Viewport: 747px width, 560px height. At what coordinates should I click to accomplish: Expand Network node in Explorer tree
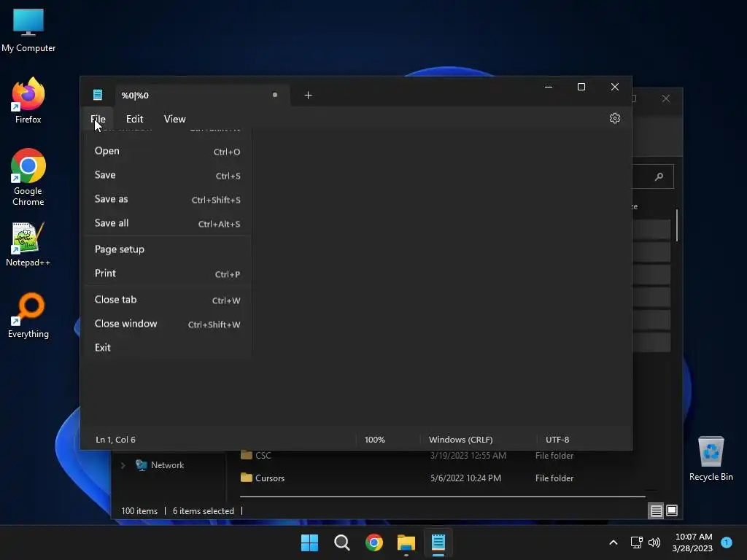pos(123,465)
